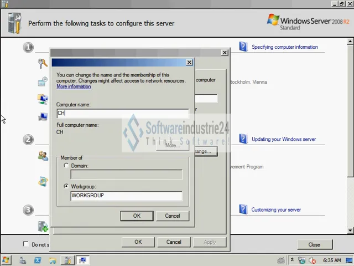
Task: Open Server Manager from the taskbar
Action: click(x=23, y=260)
